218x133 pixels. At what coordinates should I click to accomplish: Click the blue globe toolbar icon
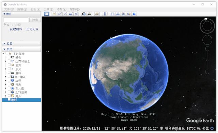click(134, 14)
